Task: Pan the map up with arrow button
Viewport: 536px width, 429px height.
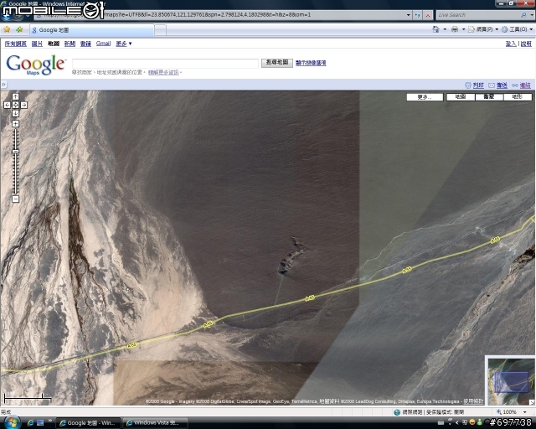Action: tap(15, 96)
